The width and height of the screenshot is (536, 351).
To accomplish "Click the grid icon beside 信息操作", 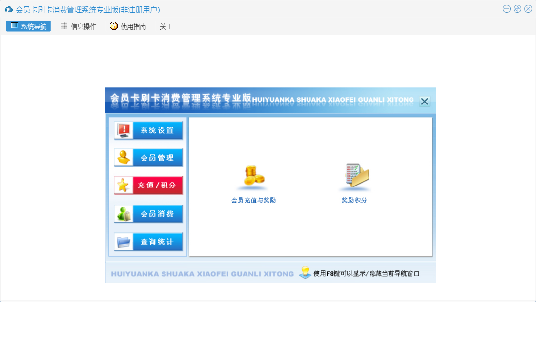I will (x=63, y=26).
